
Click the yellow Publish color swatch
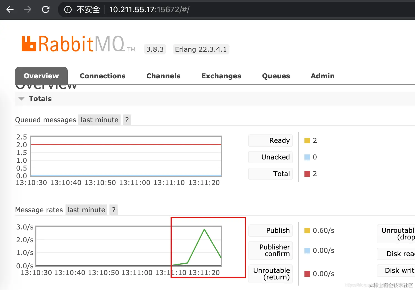point(307,231)
